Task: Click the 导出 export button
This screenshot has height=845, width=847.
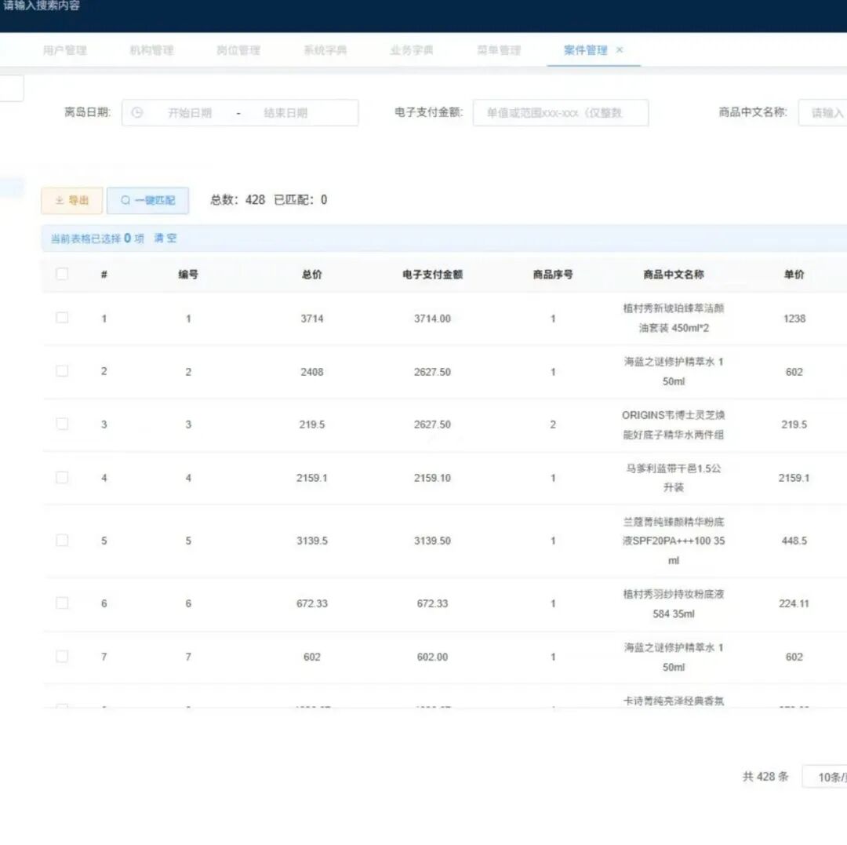Action: pyautogui.click(x=71, y=201)
